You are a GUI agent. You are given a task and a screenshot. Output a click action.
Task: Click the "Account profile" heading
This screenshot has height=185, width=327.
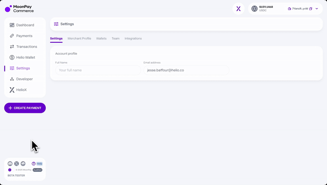tap(66, 53)
